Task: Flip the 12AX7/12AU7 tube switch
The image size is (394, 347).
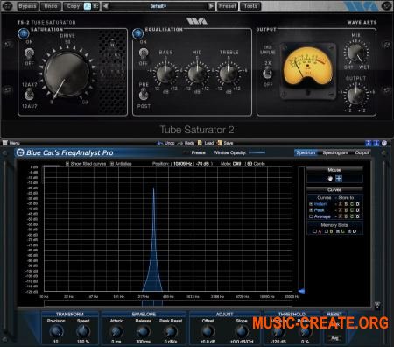Action: point(29,96)
